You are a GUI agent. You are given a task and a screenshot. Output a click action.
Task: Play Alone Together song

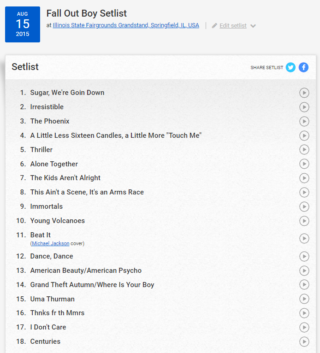[x=304, y=164]
